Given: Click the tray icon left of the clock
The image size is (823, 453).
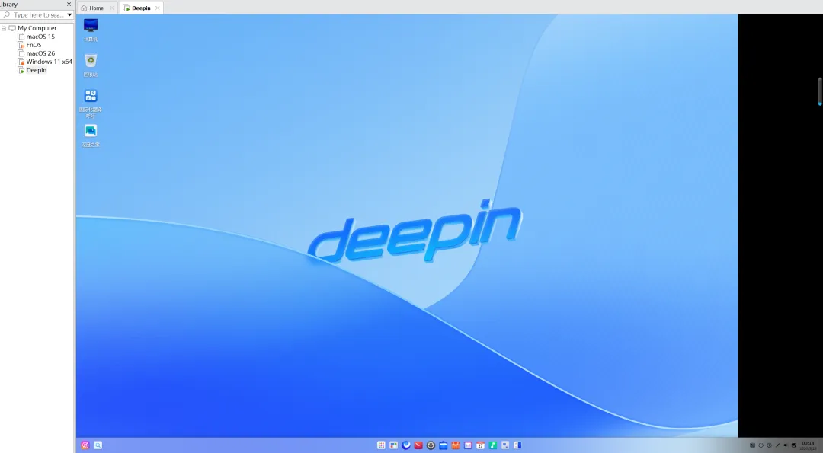Looking at the screenshot, I should point(793,445).
